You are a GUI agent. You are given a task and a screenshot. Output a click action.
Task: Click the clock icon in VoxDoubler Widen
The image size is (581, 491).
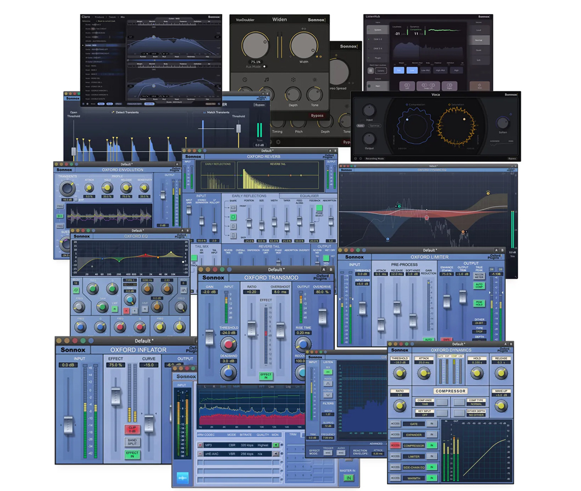245,80
